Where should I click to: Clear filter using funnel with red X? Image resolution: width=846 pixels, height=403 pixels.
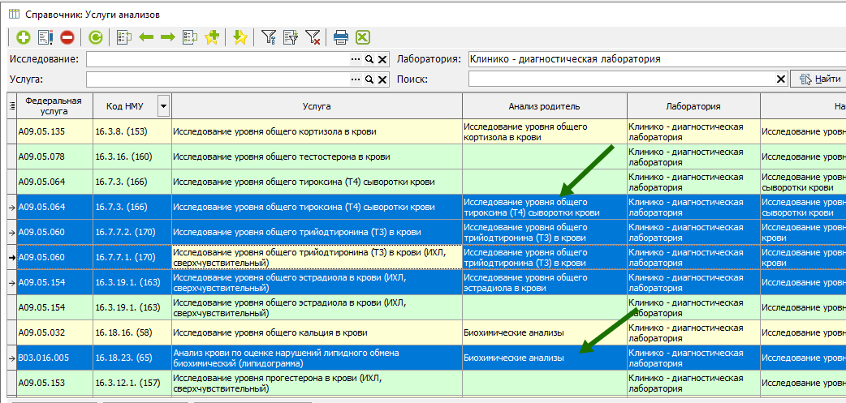click(x=313, y=37)
